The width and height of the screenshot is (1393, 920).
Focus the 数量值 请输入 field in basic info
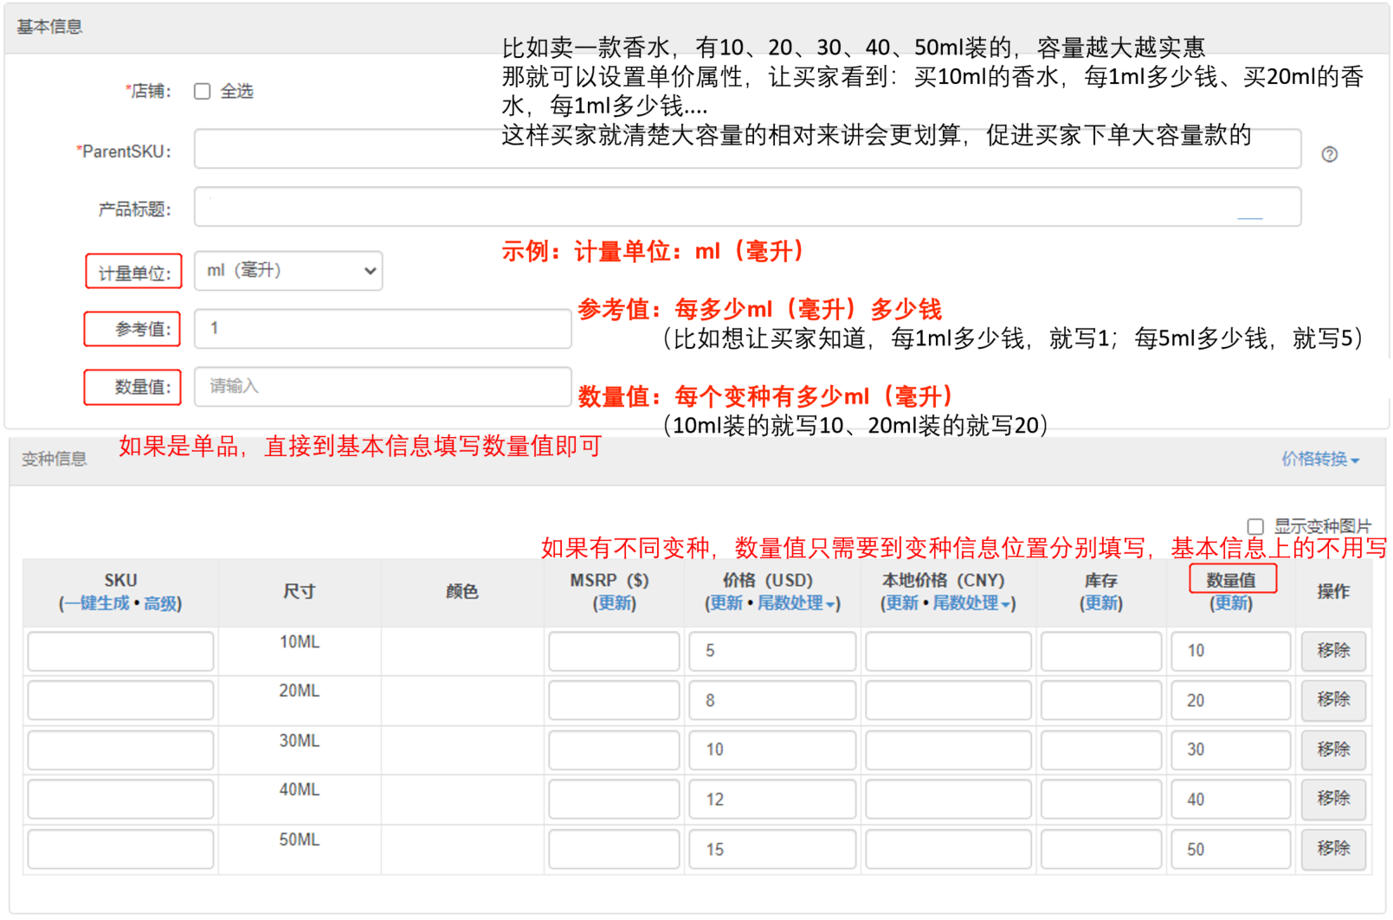tap(383, 387)
